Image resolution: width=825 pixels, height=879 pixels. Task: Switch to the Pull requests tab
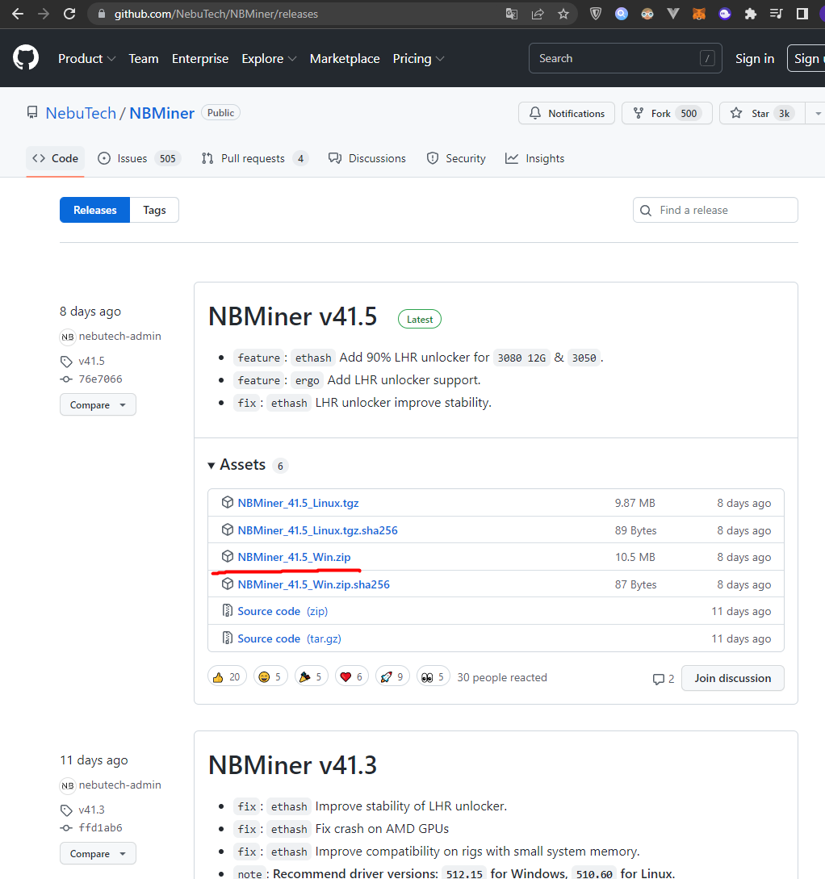pos(255,158)
